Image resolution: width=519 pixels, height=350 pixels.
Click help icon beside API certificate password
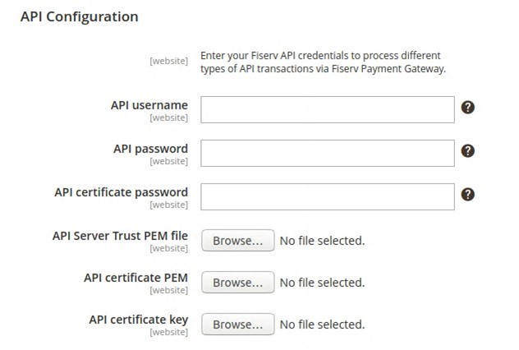pos(468,195)
